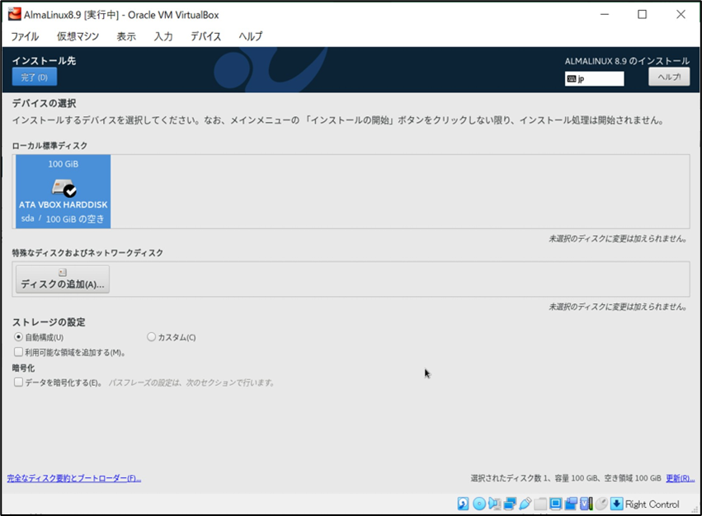
Task: Click the 更新(R) link
Action: 680,478
